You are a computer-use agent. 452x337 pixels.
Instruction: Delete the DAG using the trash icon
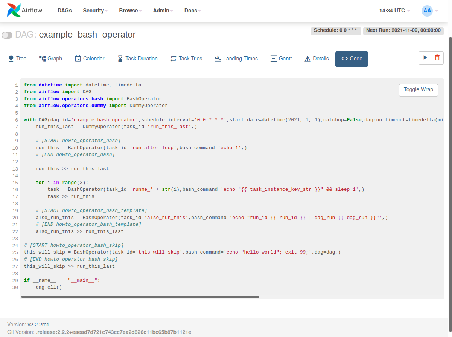pos(437,58)
